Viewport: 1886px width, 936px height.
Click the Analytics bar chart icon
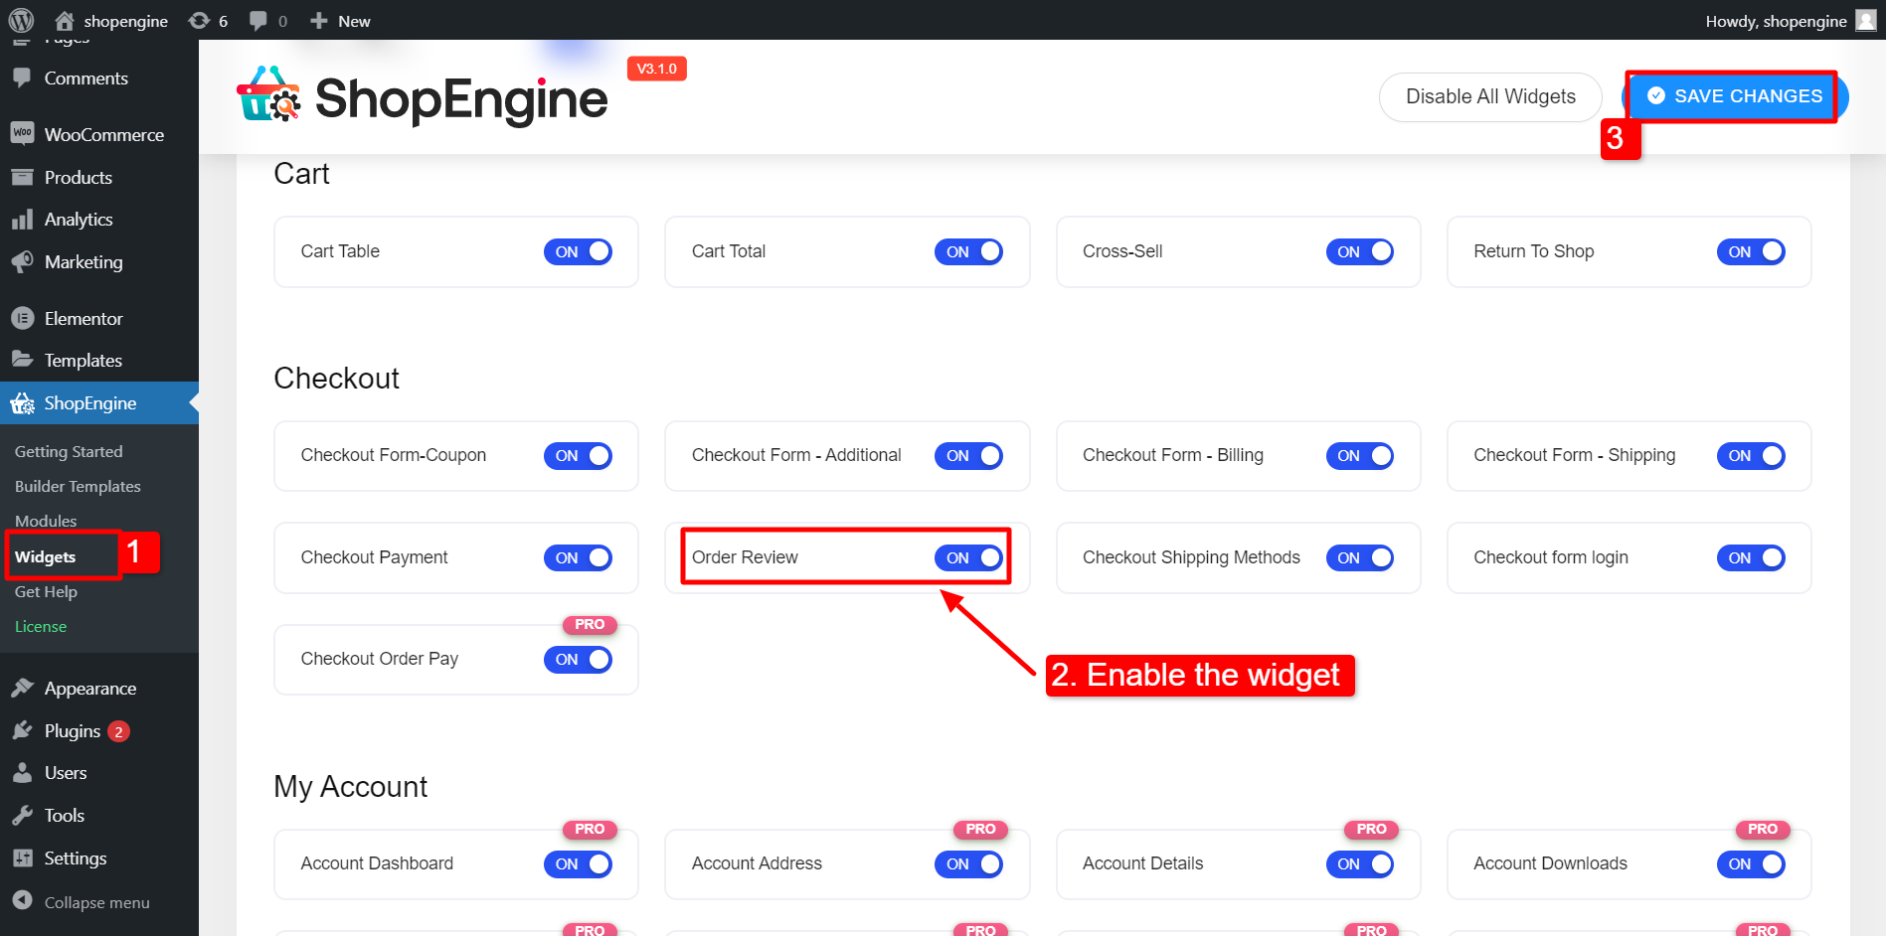[22, 220]
